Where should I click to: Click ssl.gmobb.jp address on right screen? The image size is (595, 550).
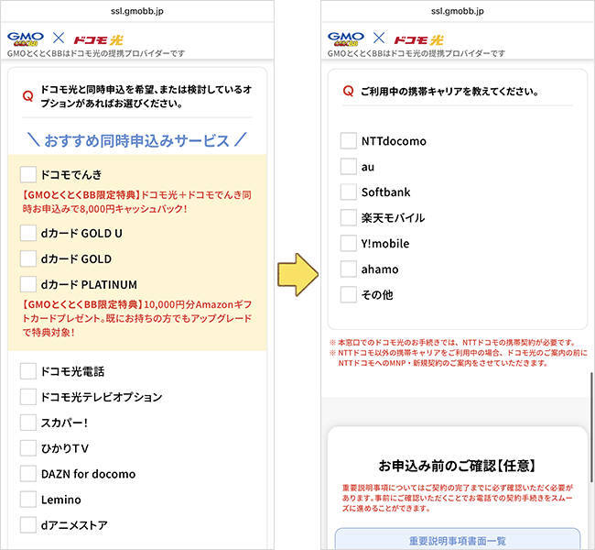[x=458, y=11]
